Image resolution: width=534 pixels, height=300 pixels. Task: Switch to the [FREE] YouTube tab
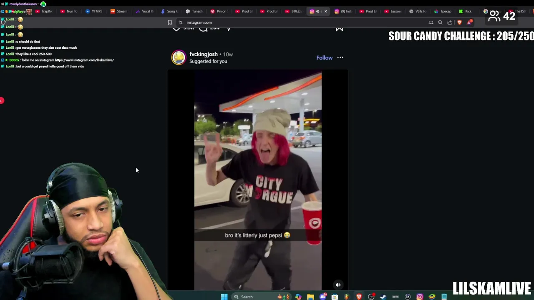[293, 11]
